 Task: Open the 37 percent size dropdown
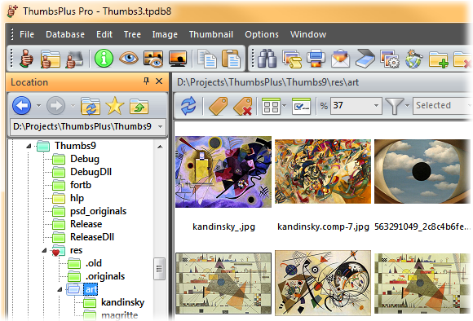(x=376, y=105)
